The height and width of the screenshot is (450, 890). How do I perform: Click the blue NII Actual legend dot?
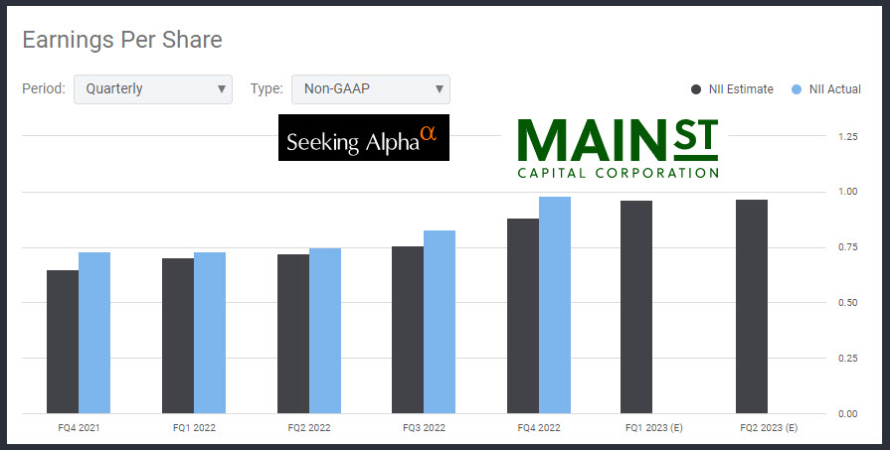coord(796,89)
